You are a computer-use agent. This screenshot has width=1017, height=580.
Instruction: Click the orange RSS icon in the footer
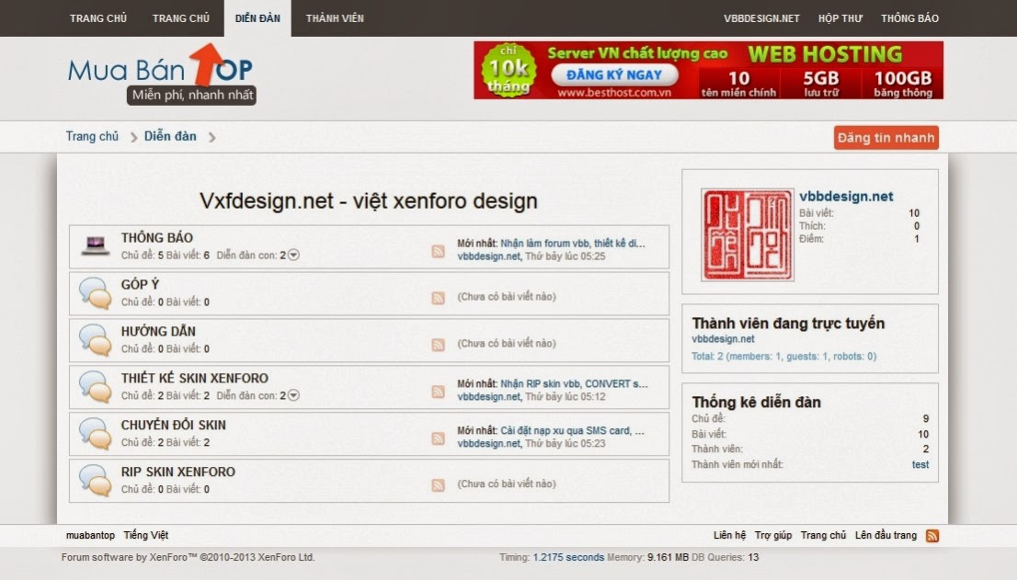pos(932,536)
